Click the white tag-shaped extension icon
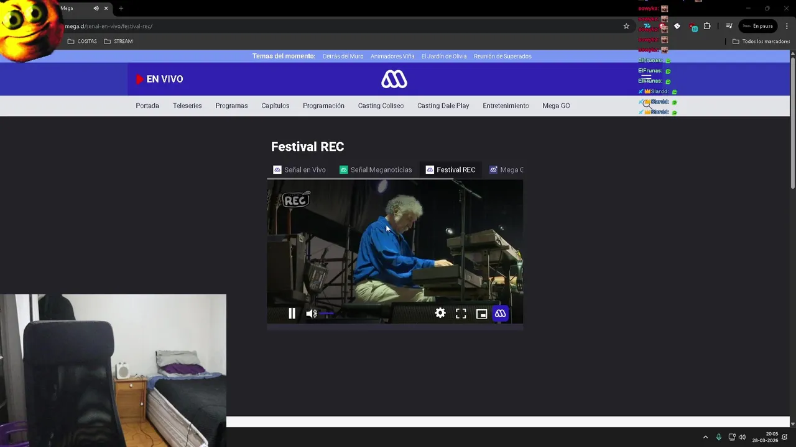 677,26
